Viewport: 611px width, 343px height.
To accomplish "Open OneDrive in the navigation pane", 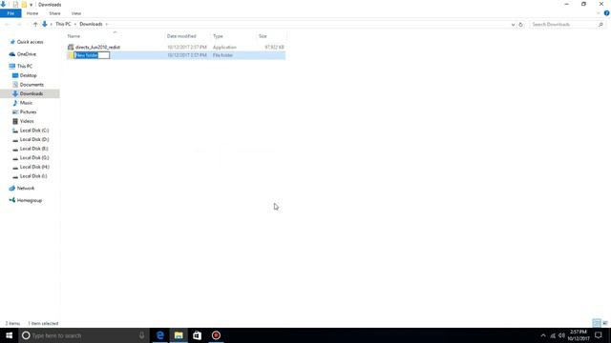I will (26, 54).
